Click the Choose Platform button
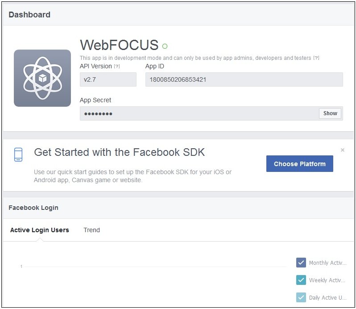The height and width of the screenshot is (309, 356). pos(299,163)
